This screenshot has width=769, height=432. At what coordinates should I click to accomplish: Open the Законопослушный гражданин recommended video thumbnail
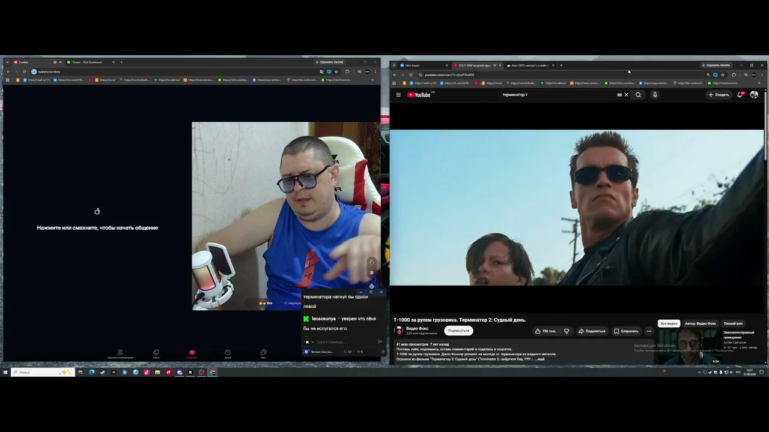690,347
